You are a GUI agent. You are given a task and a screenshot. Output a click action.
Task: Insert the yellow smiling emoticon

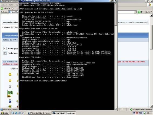[x=10, y=74]
